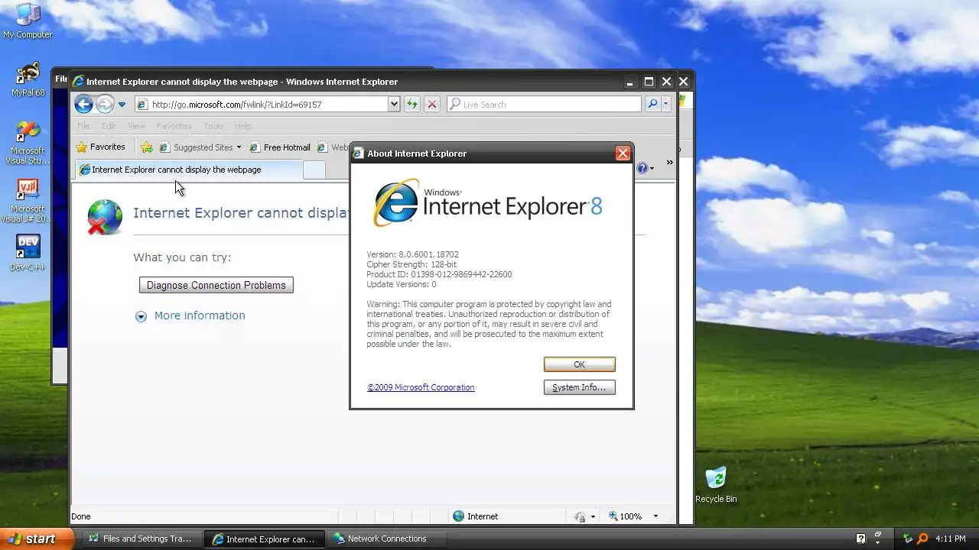Click the orange magnifier tray icon
The image size is (979, 550).
(923, 539)
